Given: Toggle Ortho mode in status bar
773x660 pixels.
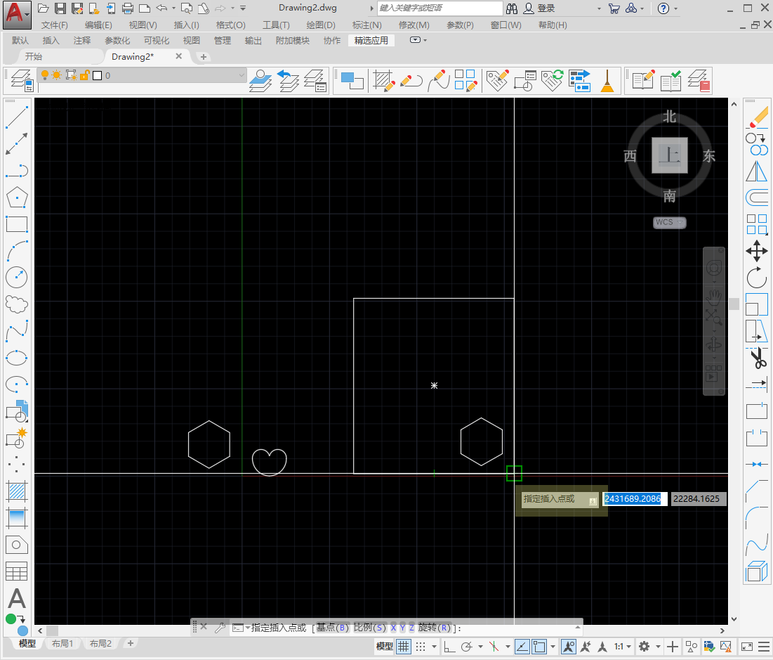Looking at the screenshot, I should 449,647.
